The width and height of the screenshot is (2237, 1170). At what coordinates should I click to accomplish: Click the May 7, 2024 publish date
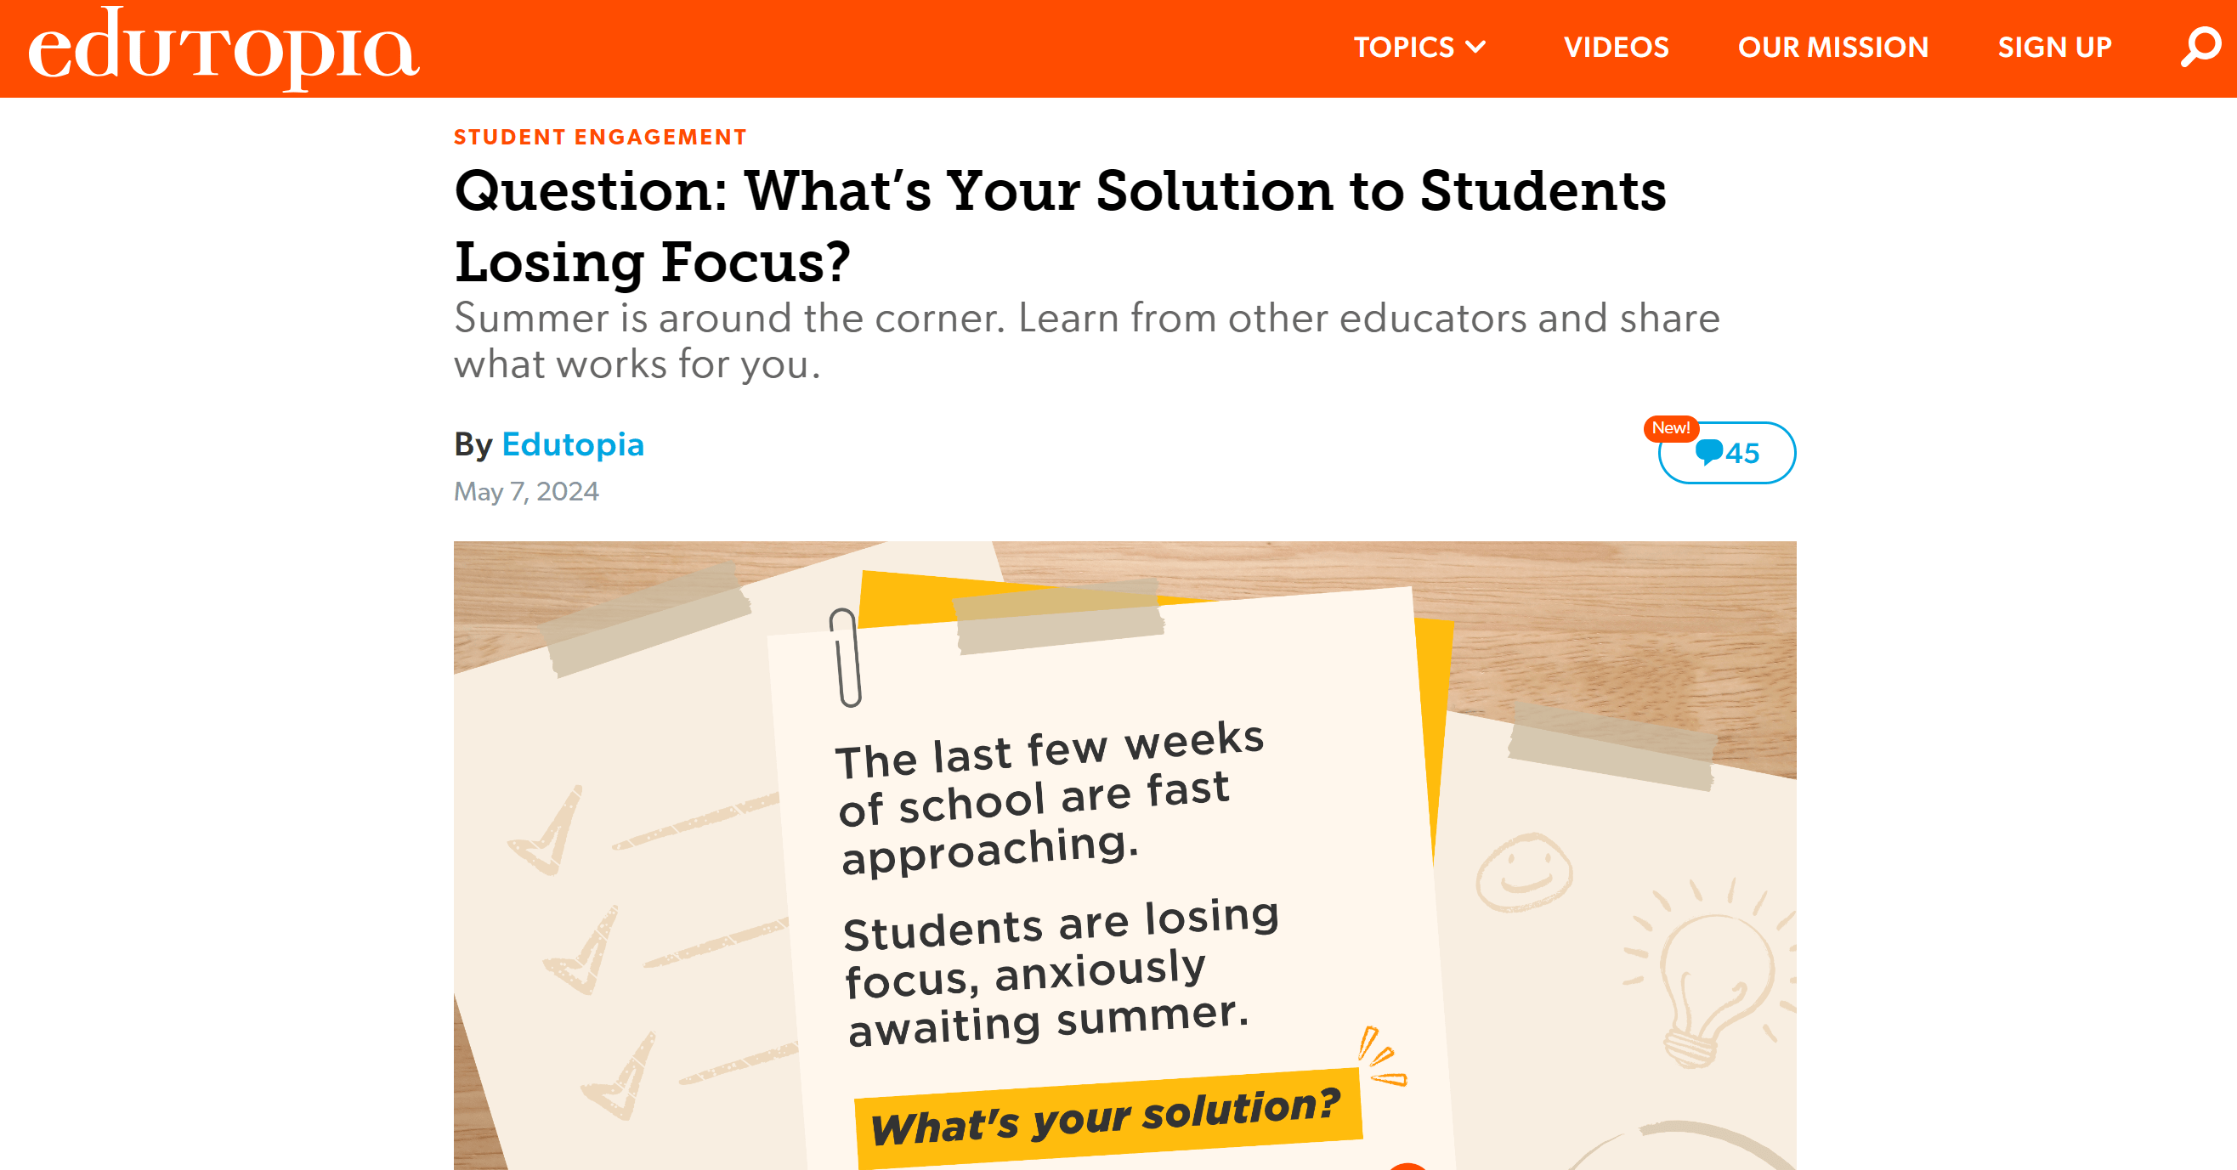[x=526, y=492]
